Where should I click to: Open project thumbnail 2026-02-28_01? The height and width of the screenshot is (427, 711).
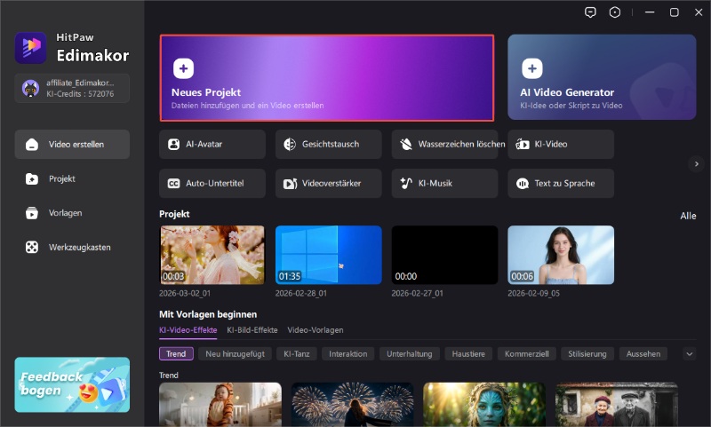click(328, 255)
